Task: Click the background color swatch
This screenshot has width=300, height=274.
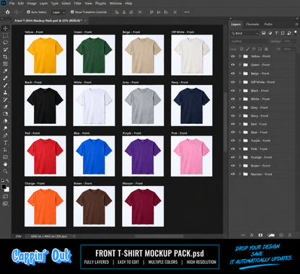Action: pyautogui.click(x=7, y=190)
